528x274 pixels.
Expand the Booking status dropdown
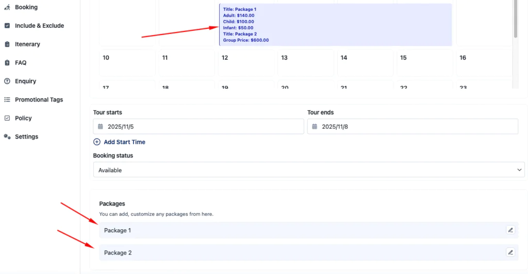(309, 170)
